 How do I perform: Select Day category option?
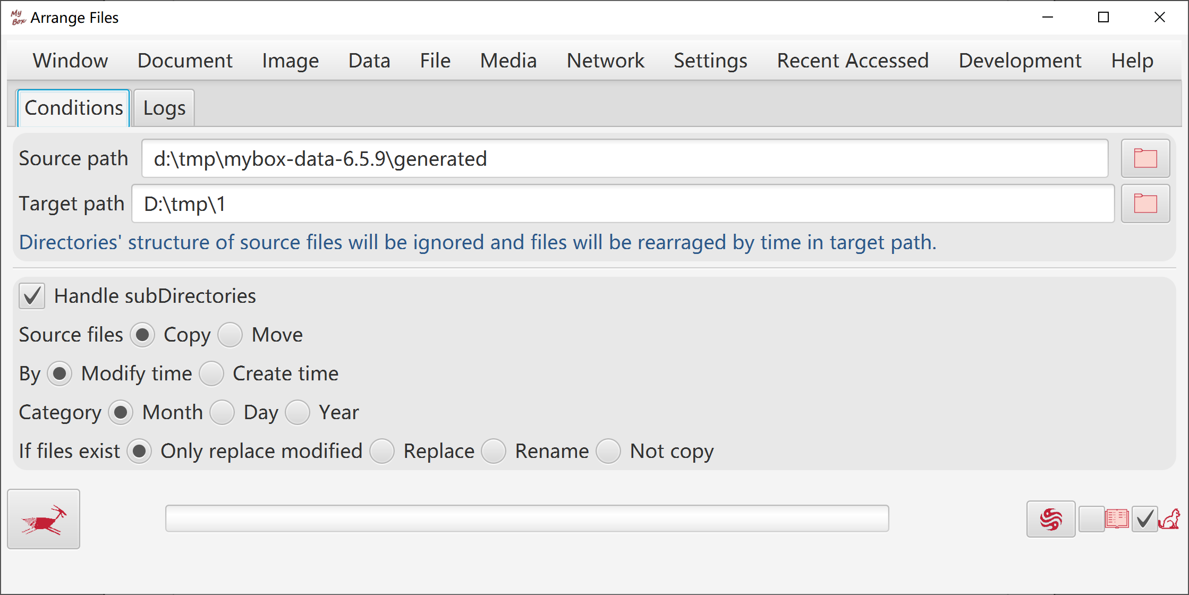point(222,412)
